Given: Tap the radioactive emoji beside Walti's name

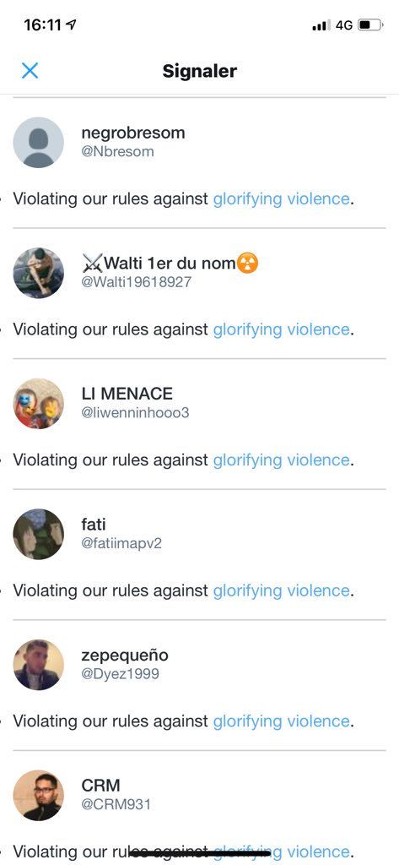Looking at the screenshot, I should [248, 264].
